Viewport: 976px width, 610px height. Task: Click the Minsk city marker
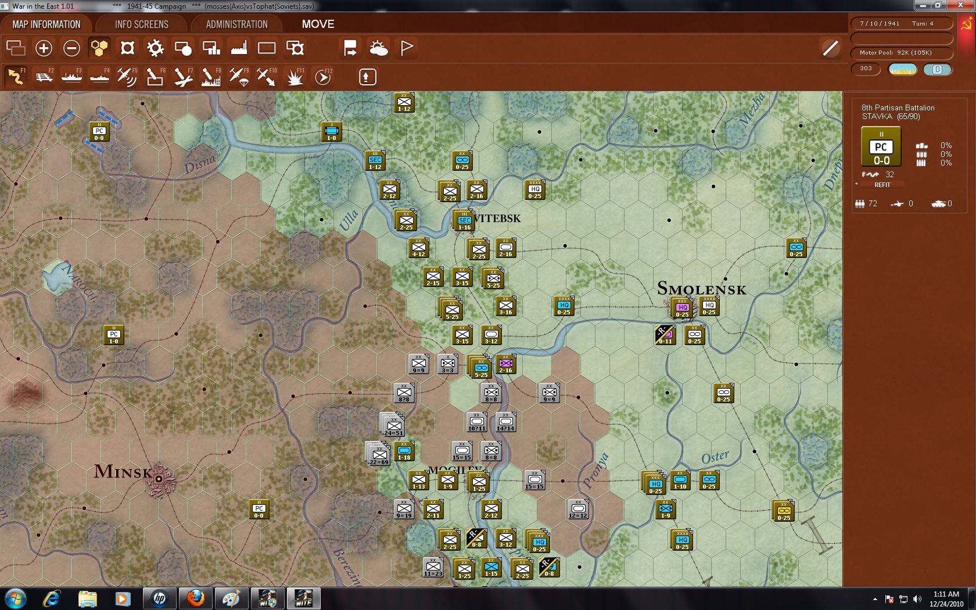[159, 479]
